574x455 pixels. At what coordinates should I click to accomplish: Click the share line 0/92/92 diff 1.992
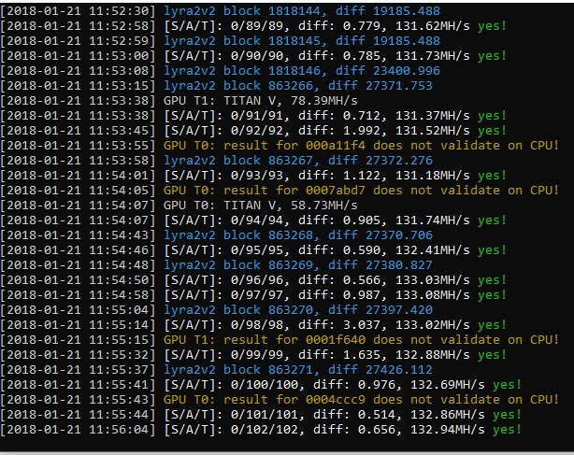pos(253,131)
